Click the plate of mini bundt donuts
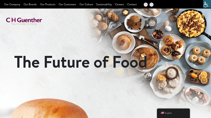Screen dimensions: 211x118 click(199, 55)
